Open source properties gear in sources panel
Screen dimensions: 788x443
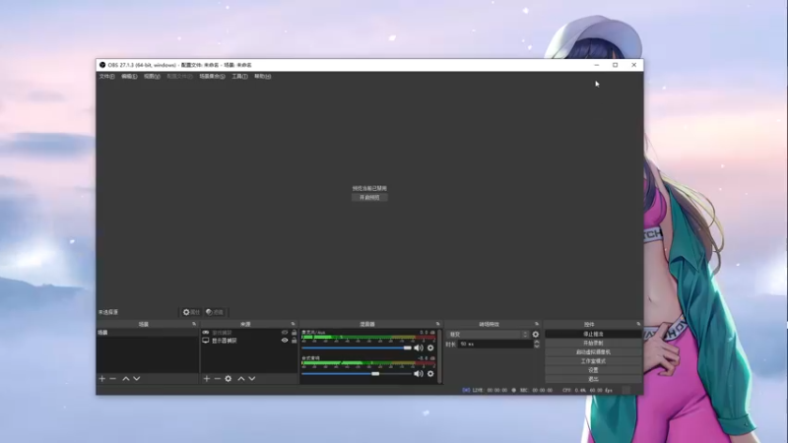[229, 379]
